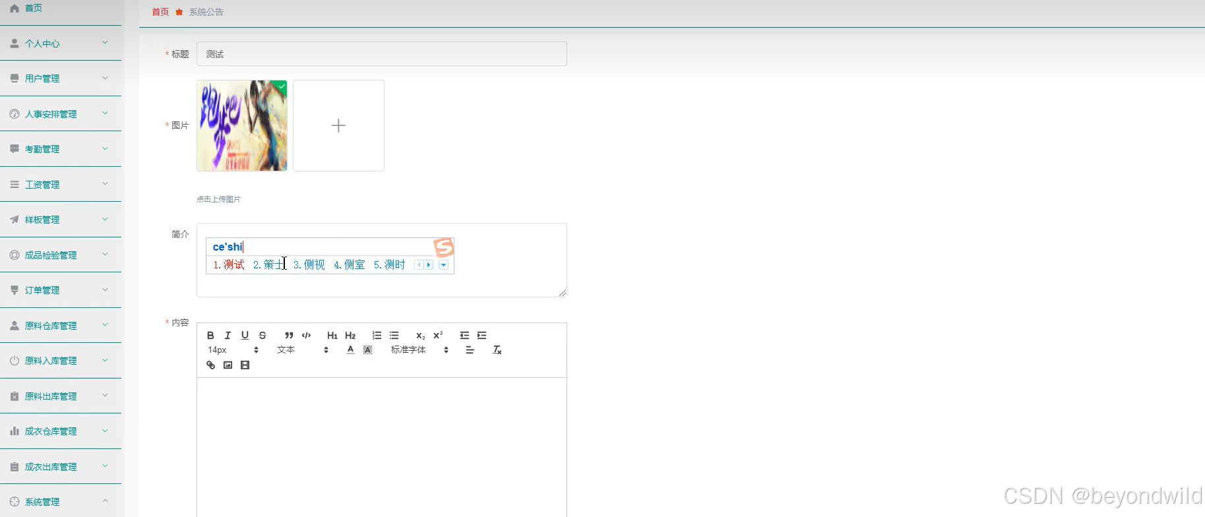
Task: Expand 人事安排管理 sidebar menu
Action: [x=61, y=114]
